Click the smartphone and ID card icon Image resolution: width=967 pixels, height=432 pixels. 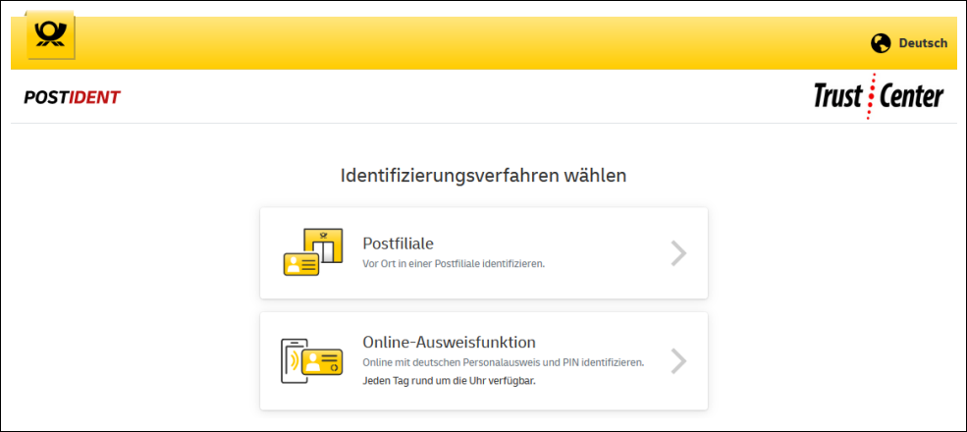click(x=311, y=361)
